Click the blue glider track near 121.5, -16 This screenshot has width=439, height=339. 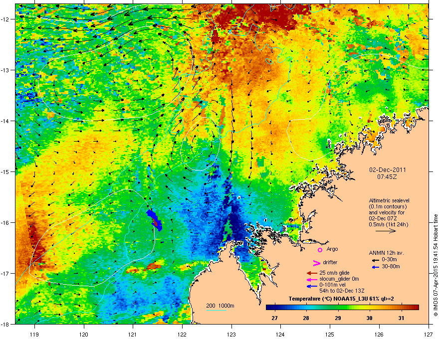[x=154, y=220]
